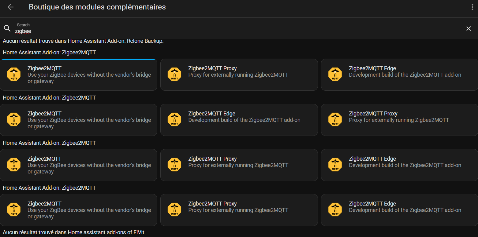
Task: Clear the search with the X icon
Action: pyautogui.click(x=469, y=28)
